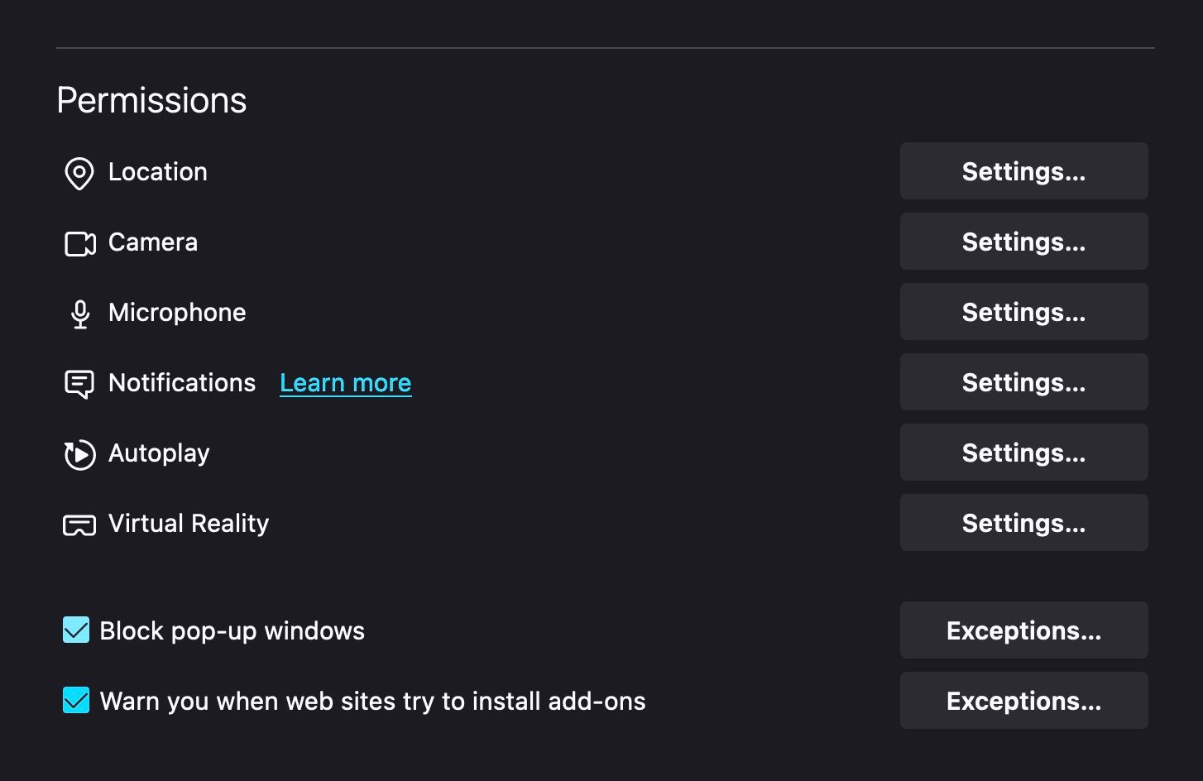This screenshot has width=1203, height=781.
Task: Open Camera permission Settings
Action: (1023, 242)
